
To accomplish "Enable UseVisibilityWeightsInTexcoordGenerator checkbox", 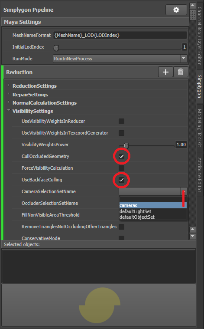I will pos(121,133).
